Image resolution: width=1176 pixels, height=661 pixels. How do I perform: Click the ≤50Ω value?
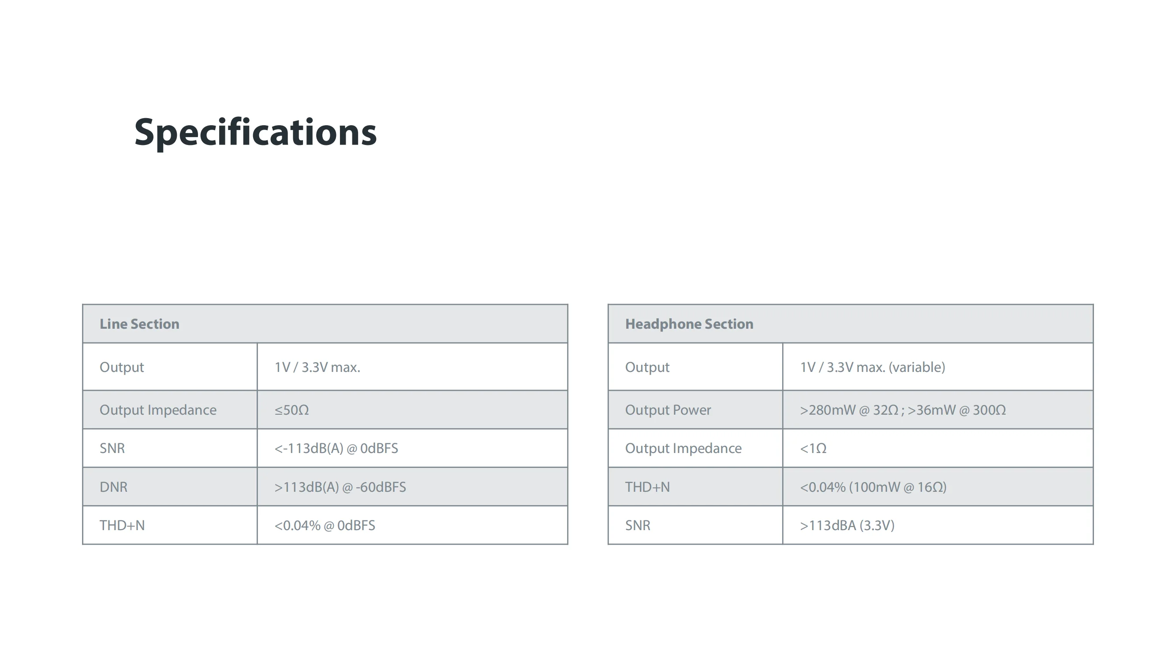pyautogui.click(x=292, y=410)
